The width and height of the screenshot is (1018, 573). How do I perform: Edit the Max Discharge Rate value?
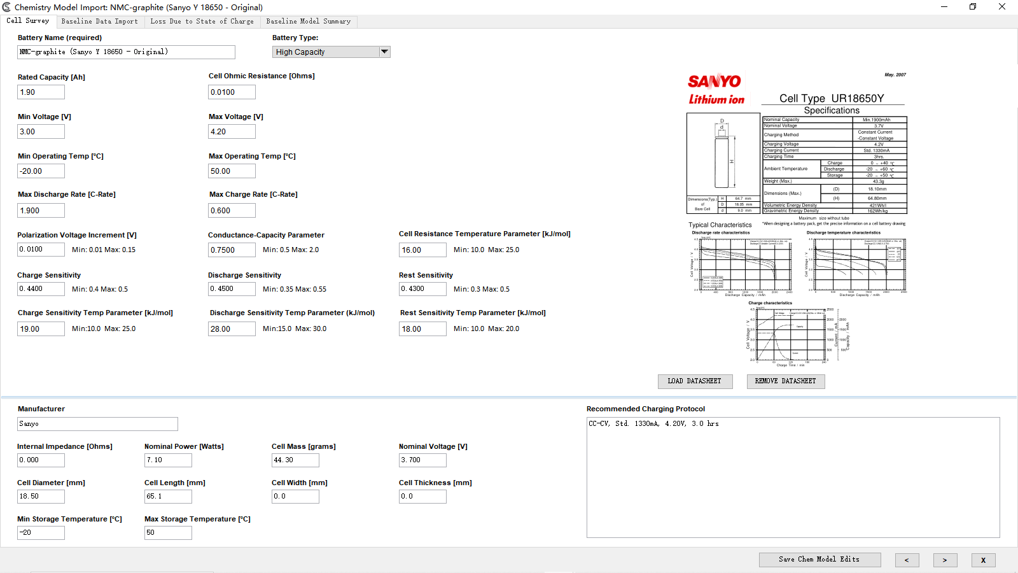pos(41,211)
